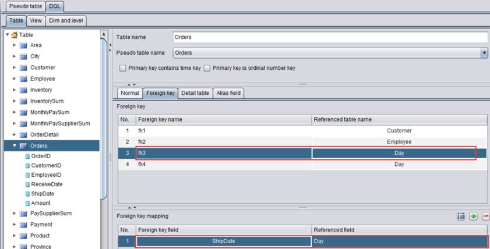Enable Primary key contains time key
The image size is (490, 249).
[x=123, y=68]
